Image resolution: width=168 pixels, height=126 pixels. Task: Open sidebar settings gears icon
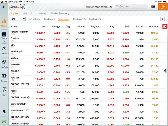4,112
